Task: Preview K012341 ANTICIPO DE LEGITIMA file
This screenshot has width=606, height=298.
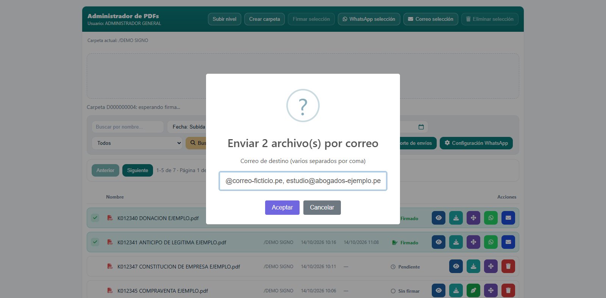Action: [439, 242]
